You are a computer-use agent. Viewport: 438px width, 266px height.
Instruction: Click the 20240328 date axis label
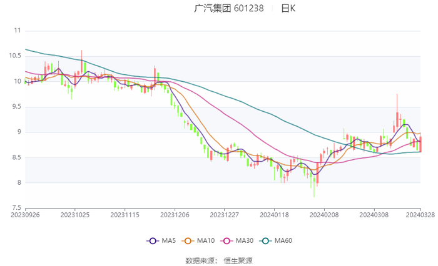(x=420, y=214)
